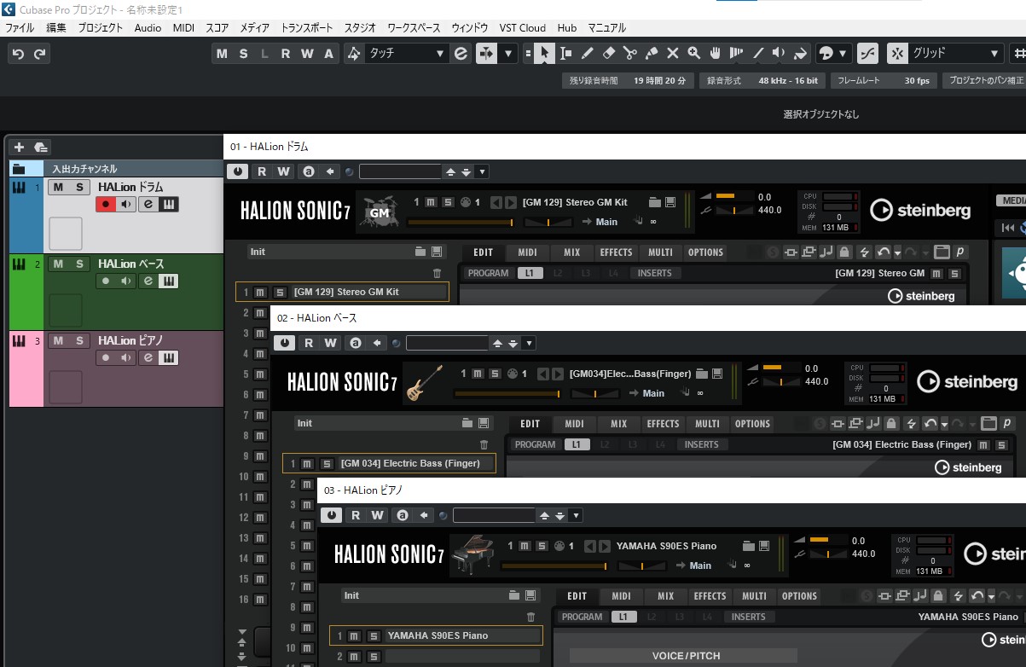1026x667 pixels.
Task: Select the Play speaker tool
Action: tap(779, 53)
